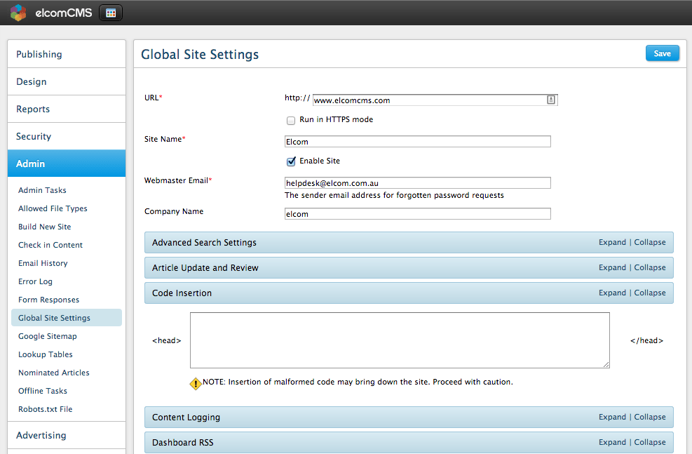Click the Save button
This screenshot has height=454, width=692.
click(x=662, y=53)
